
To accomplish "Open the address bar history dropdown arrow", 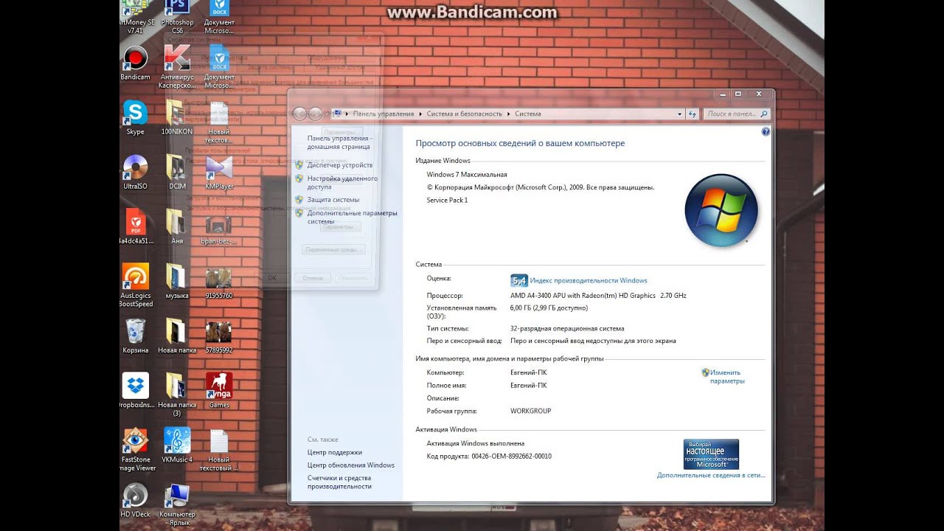I will [680, 114].
